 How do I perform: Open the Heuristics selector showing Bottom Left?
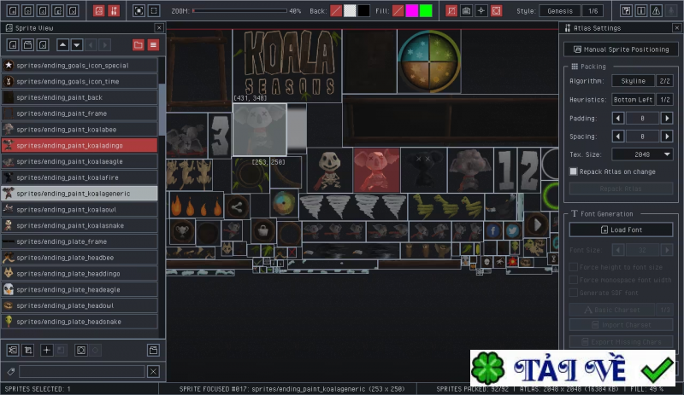click(633, 100)
